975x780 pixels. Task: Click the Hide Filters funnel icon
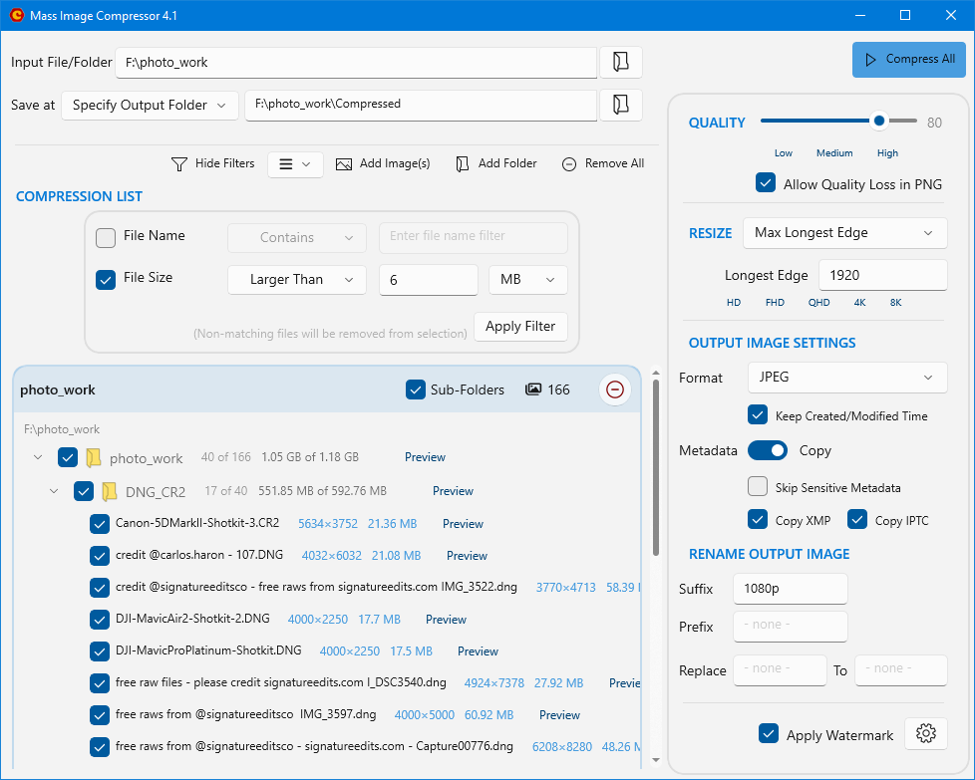[179, 163]
